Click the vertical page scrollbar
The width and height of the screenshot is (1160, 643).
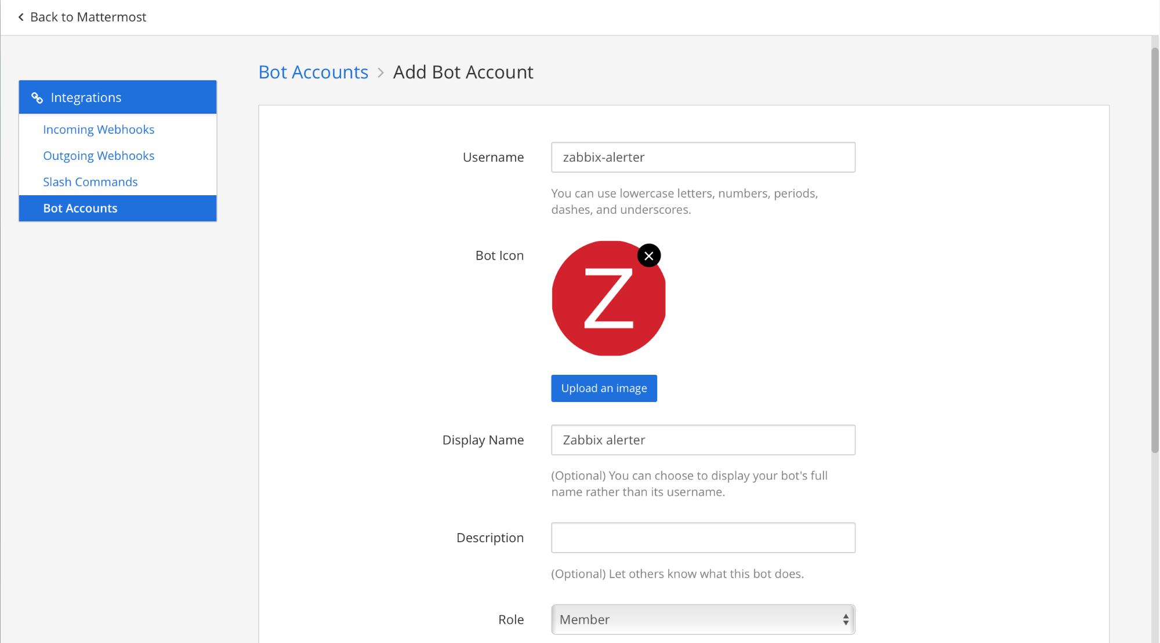[1155, 249]
